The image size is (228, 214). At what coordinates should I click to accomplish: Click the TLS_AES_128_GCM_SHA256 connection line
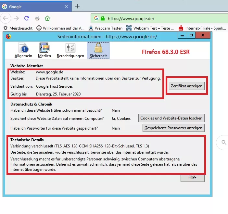point(80,146)
